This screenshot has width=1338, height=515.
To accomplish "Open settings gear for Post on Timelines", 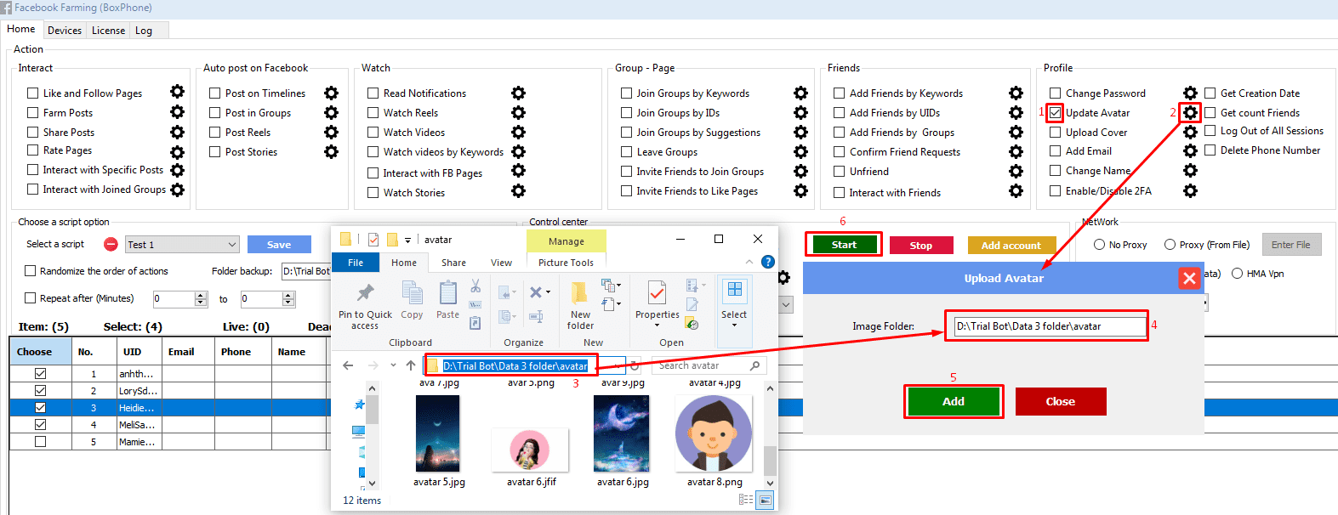I will [x=331, y=93].
